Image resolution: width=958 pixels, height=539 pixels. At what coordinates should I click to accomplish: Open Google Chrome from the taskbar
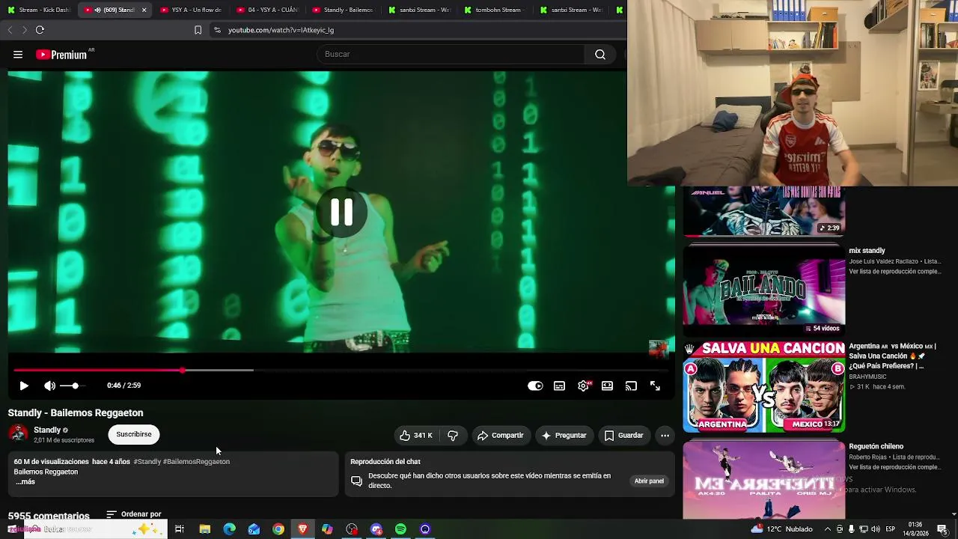(278, 529)
